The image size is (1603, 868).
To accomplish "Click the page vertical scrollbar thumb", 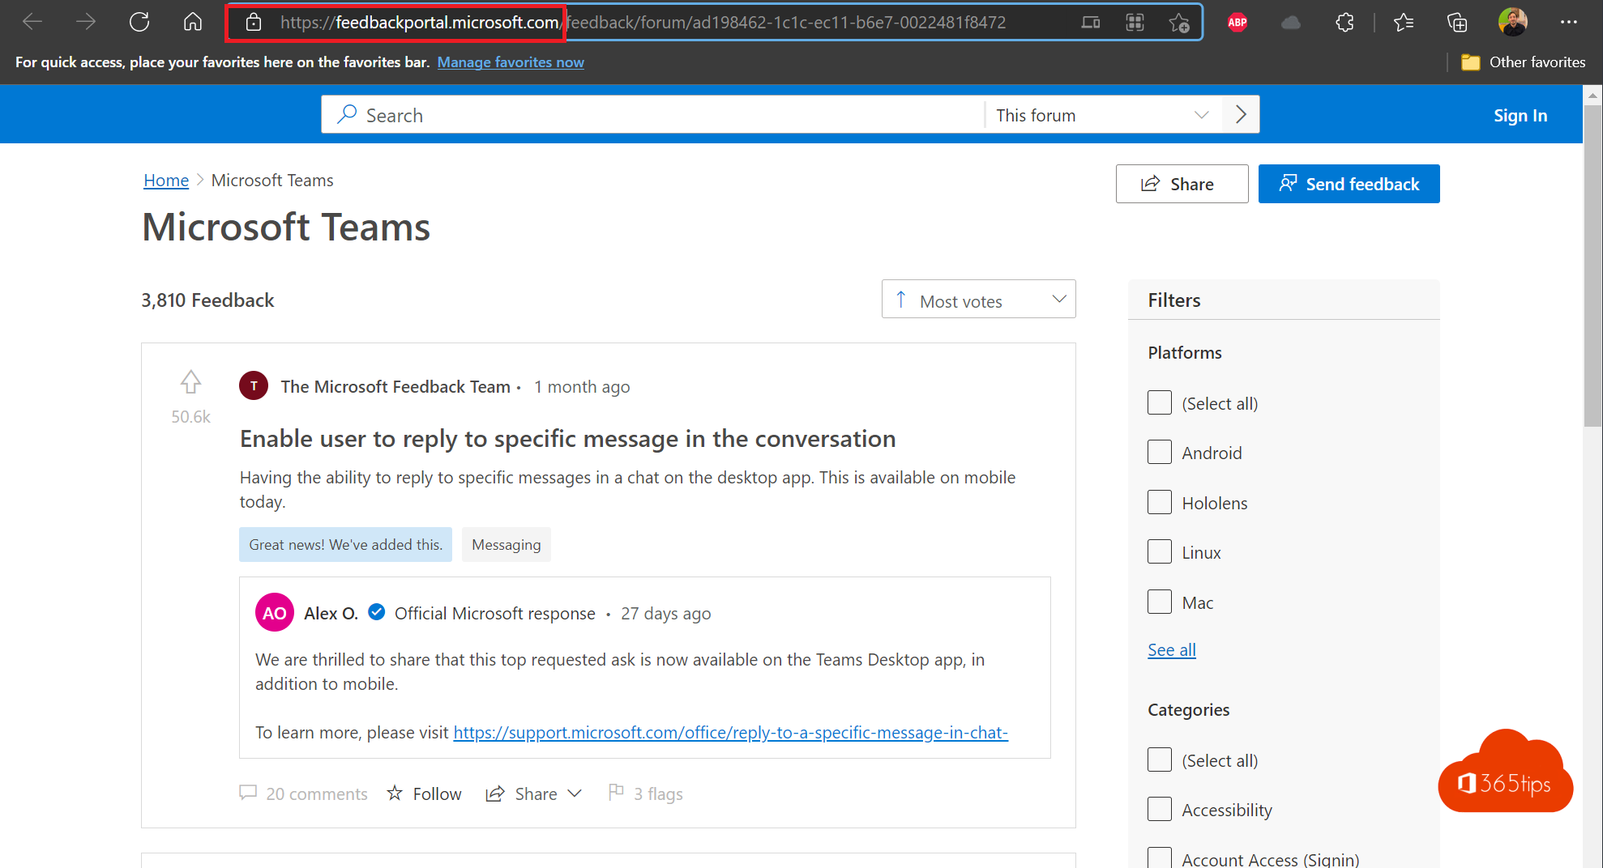I will tap(1592, 265).
